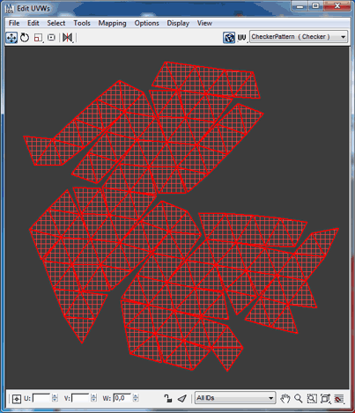Screen dimensions: 355x413
Task: Click the Zoom Region icon
Action: click(x=312, y=399)
